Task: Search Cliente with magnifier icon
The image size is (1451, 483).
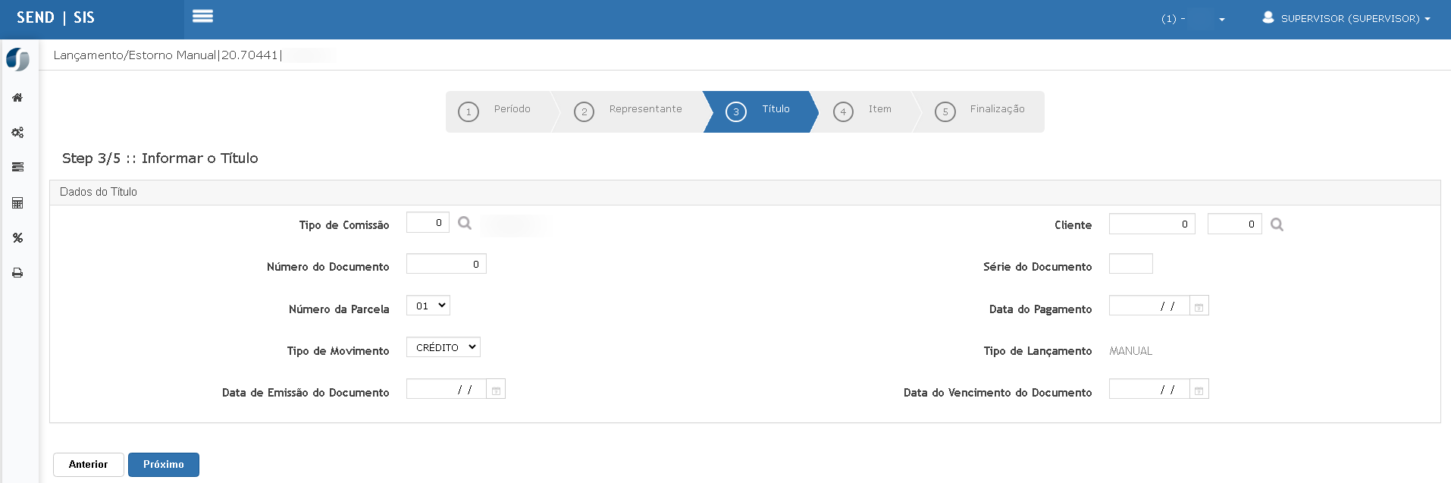Action: click(x=1277, y=224)
